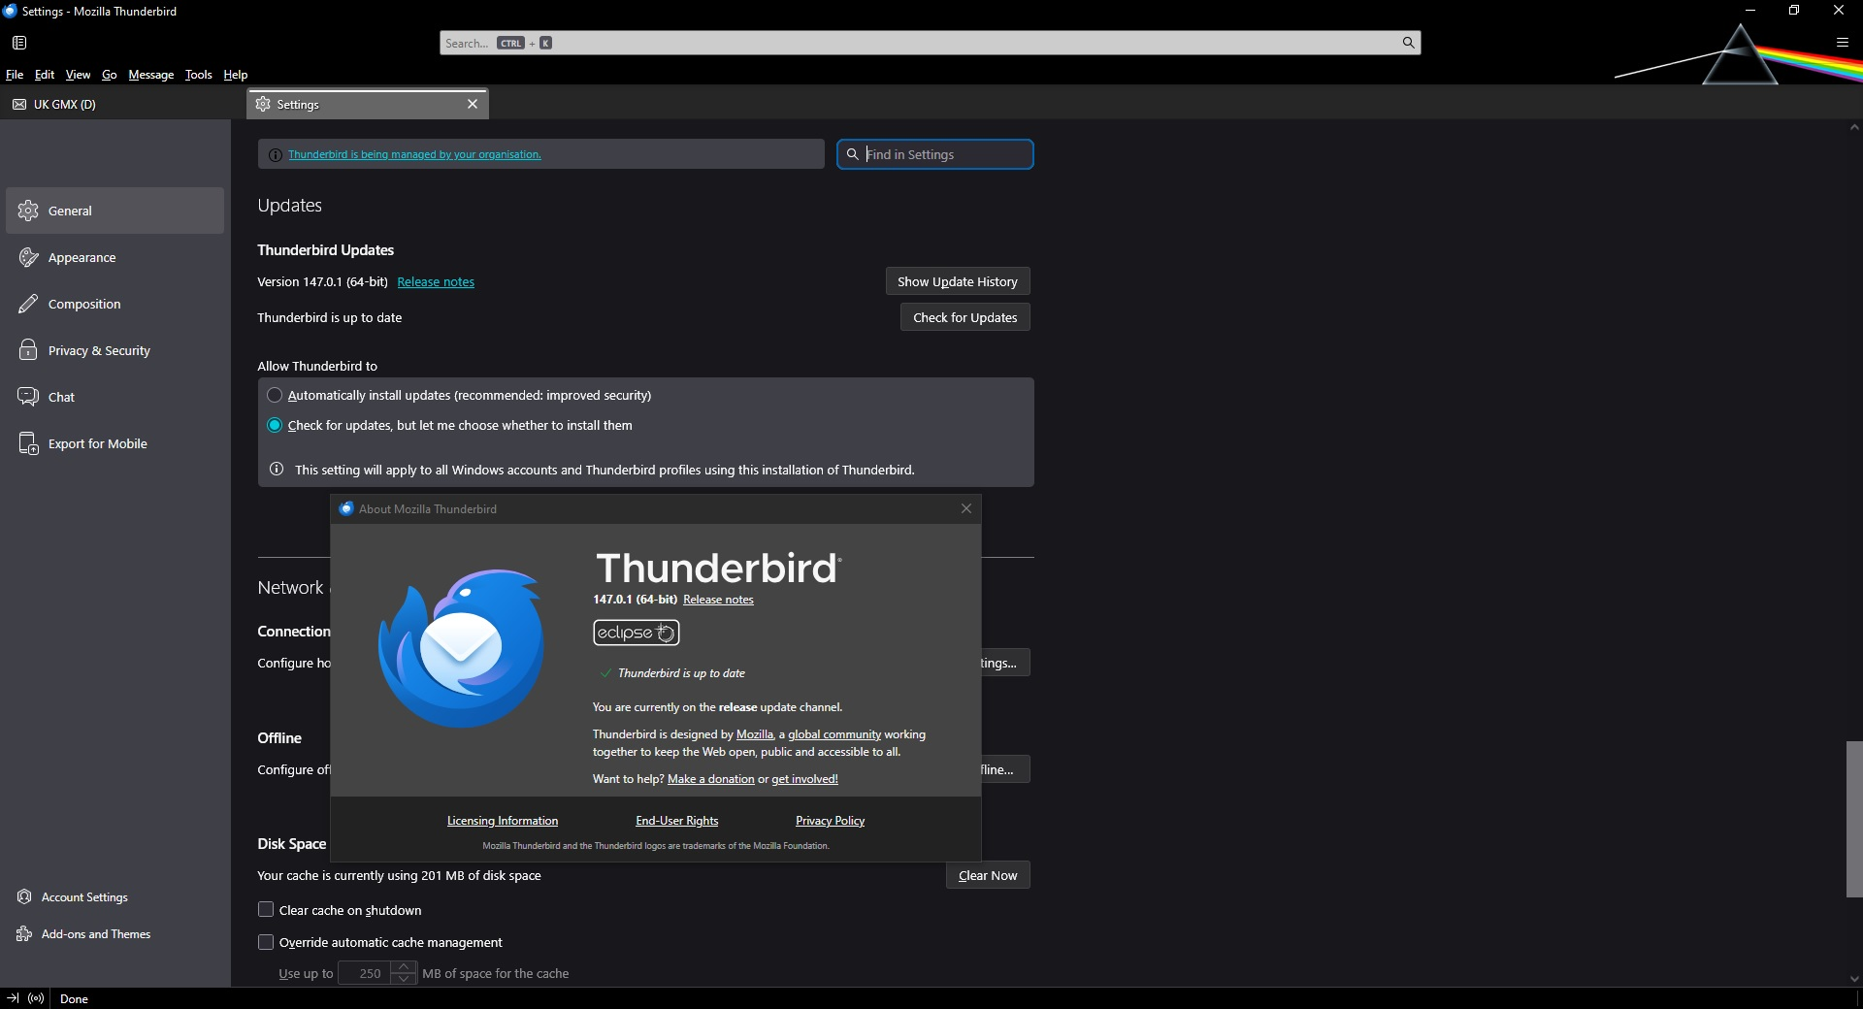Image resolution: width=1863 pixels, height=1009 pixels.
Task: Open the Tools menu
Action: 198,75
